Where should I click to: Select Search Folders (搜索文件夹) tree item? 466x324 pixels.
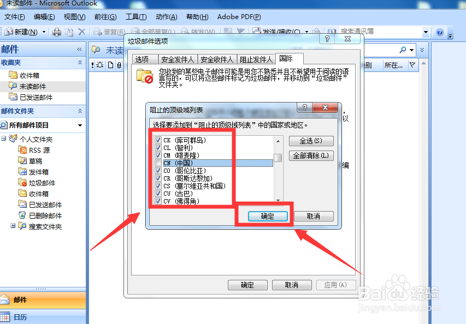click(39, 227)
